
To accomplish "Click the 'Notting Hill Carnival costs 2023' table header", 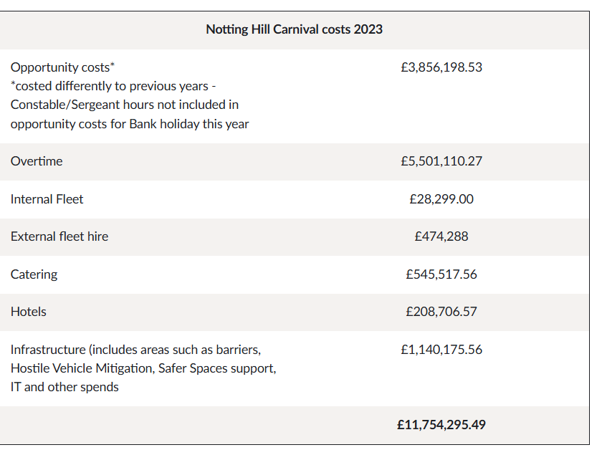I will tap(294, 29).
